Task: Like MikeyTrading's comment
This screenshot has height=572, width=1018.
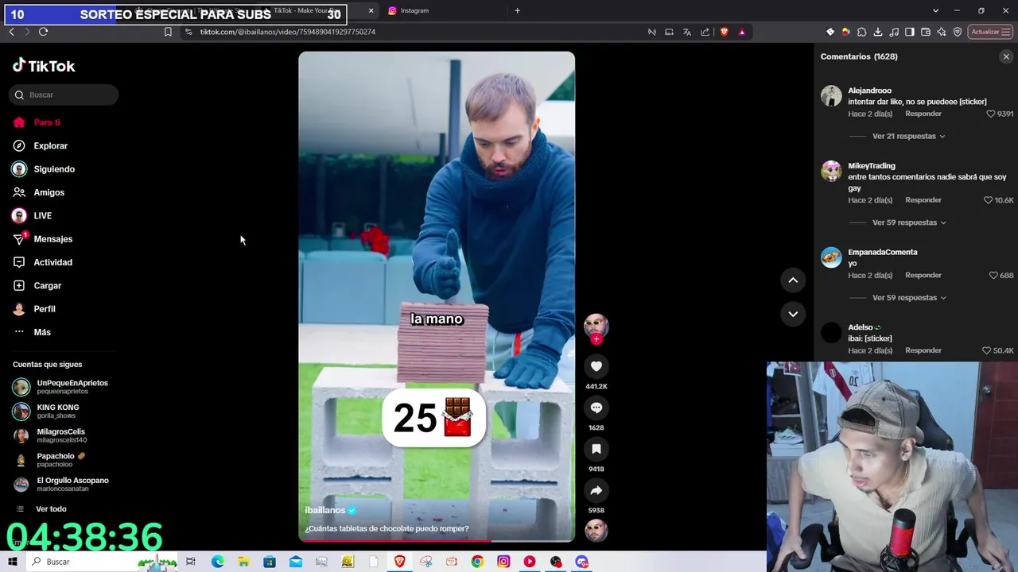Action: pos(989,200)
